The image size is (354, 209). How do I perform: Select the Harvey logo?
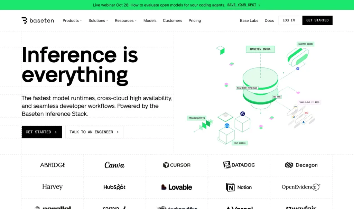tap(53, 187)
